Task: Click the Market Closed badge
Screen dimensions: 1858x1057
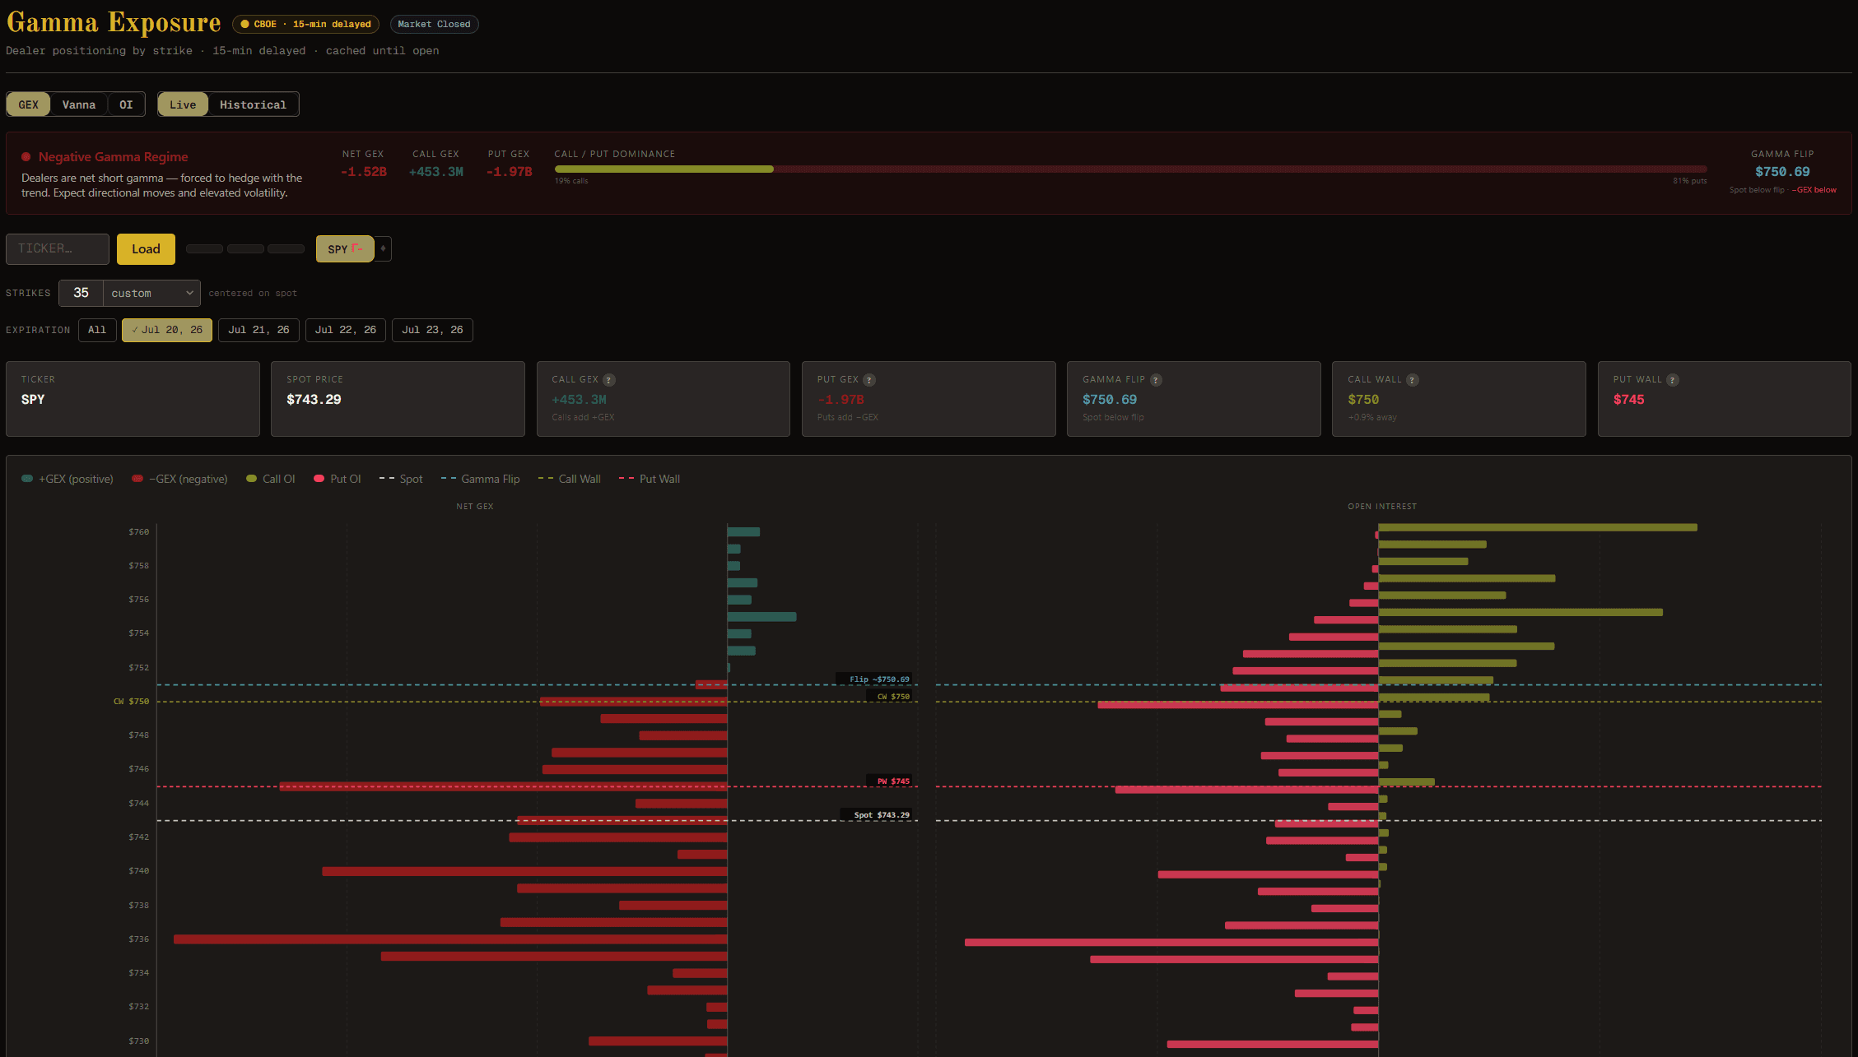Action: pos(434,24)
